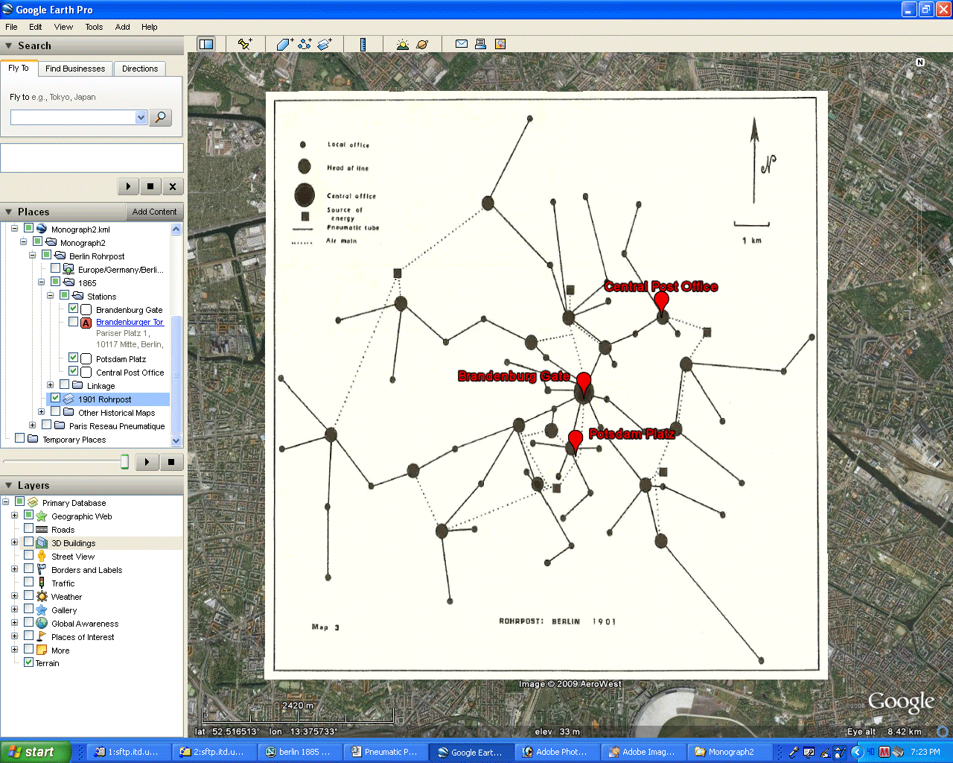The height and width of the screenshot is (763, 953).
Task: Stop the search results tour
Action: pos(150,186)
